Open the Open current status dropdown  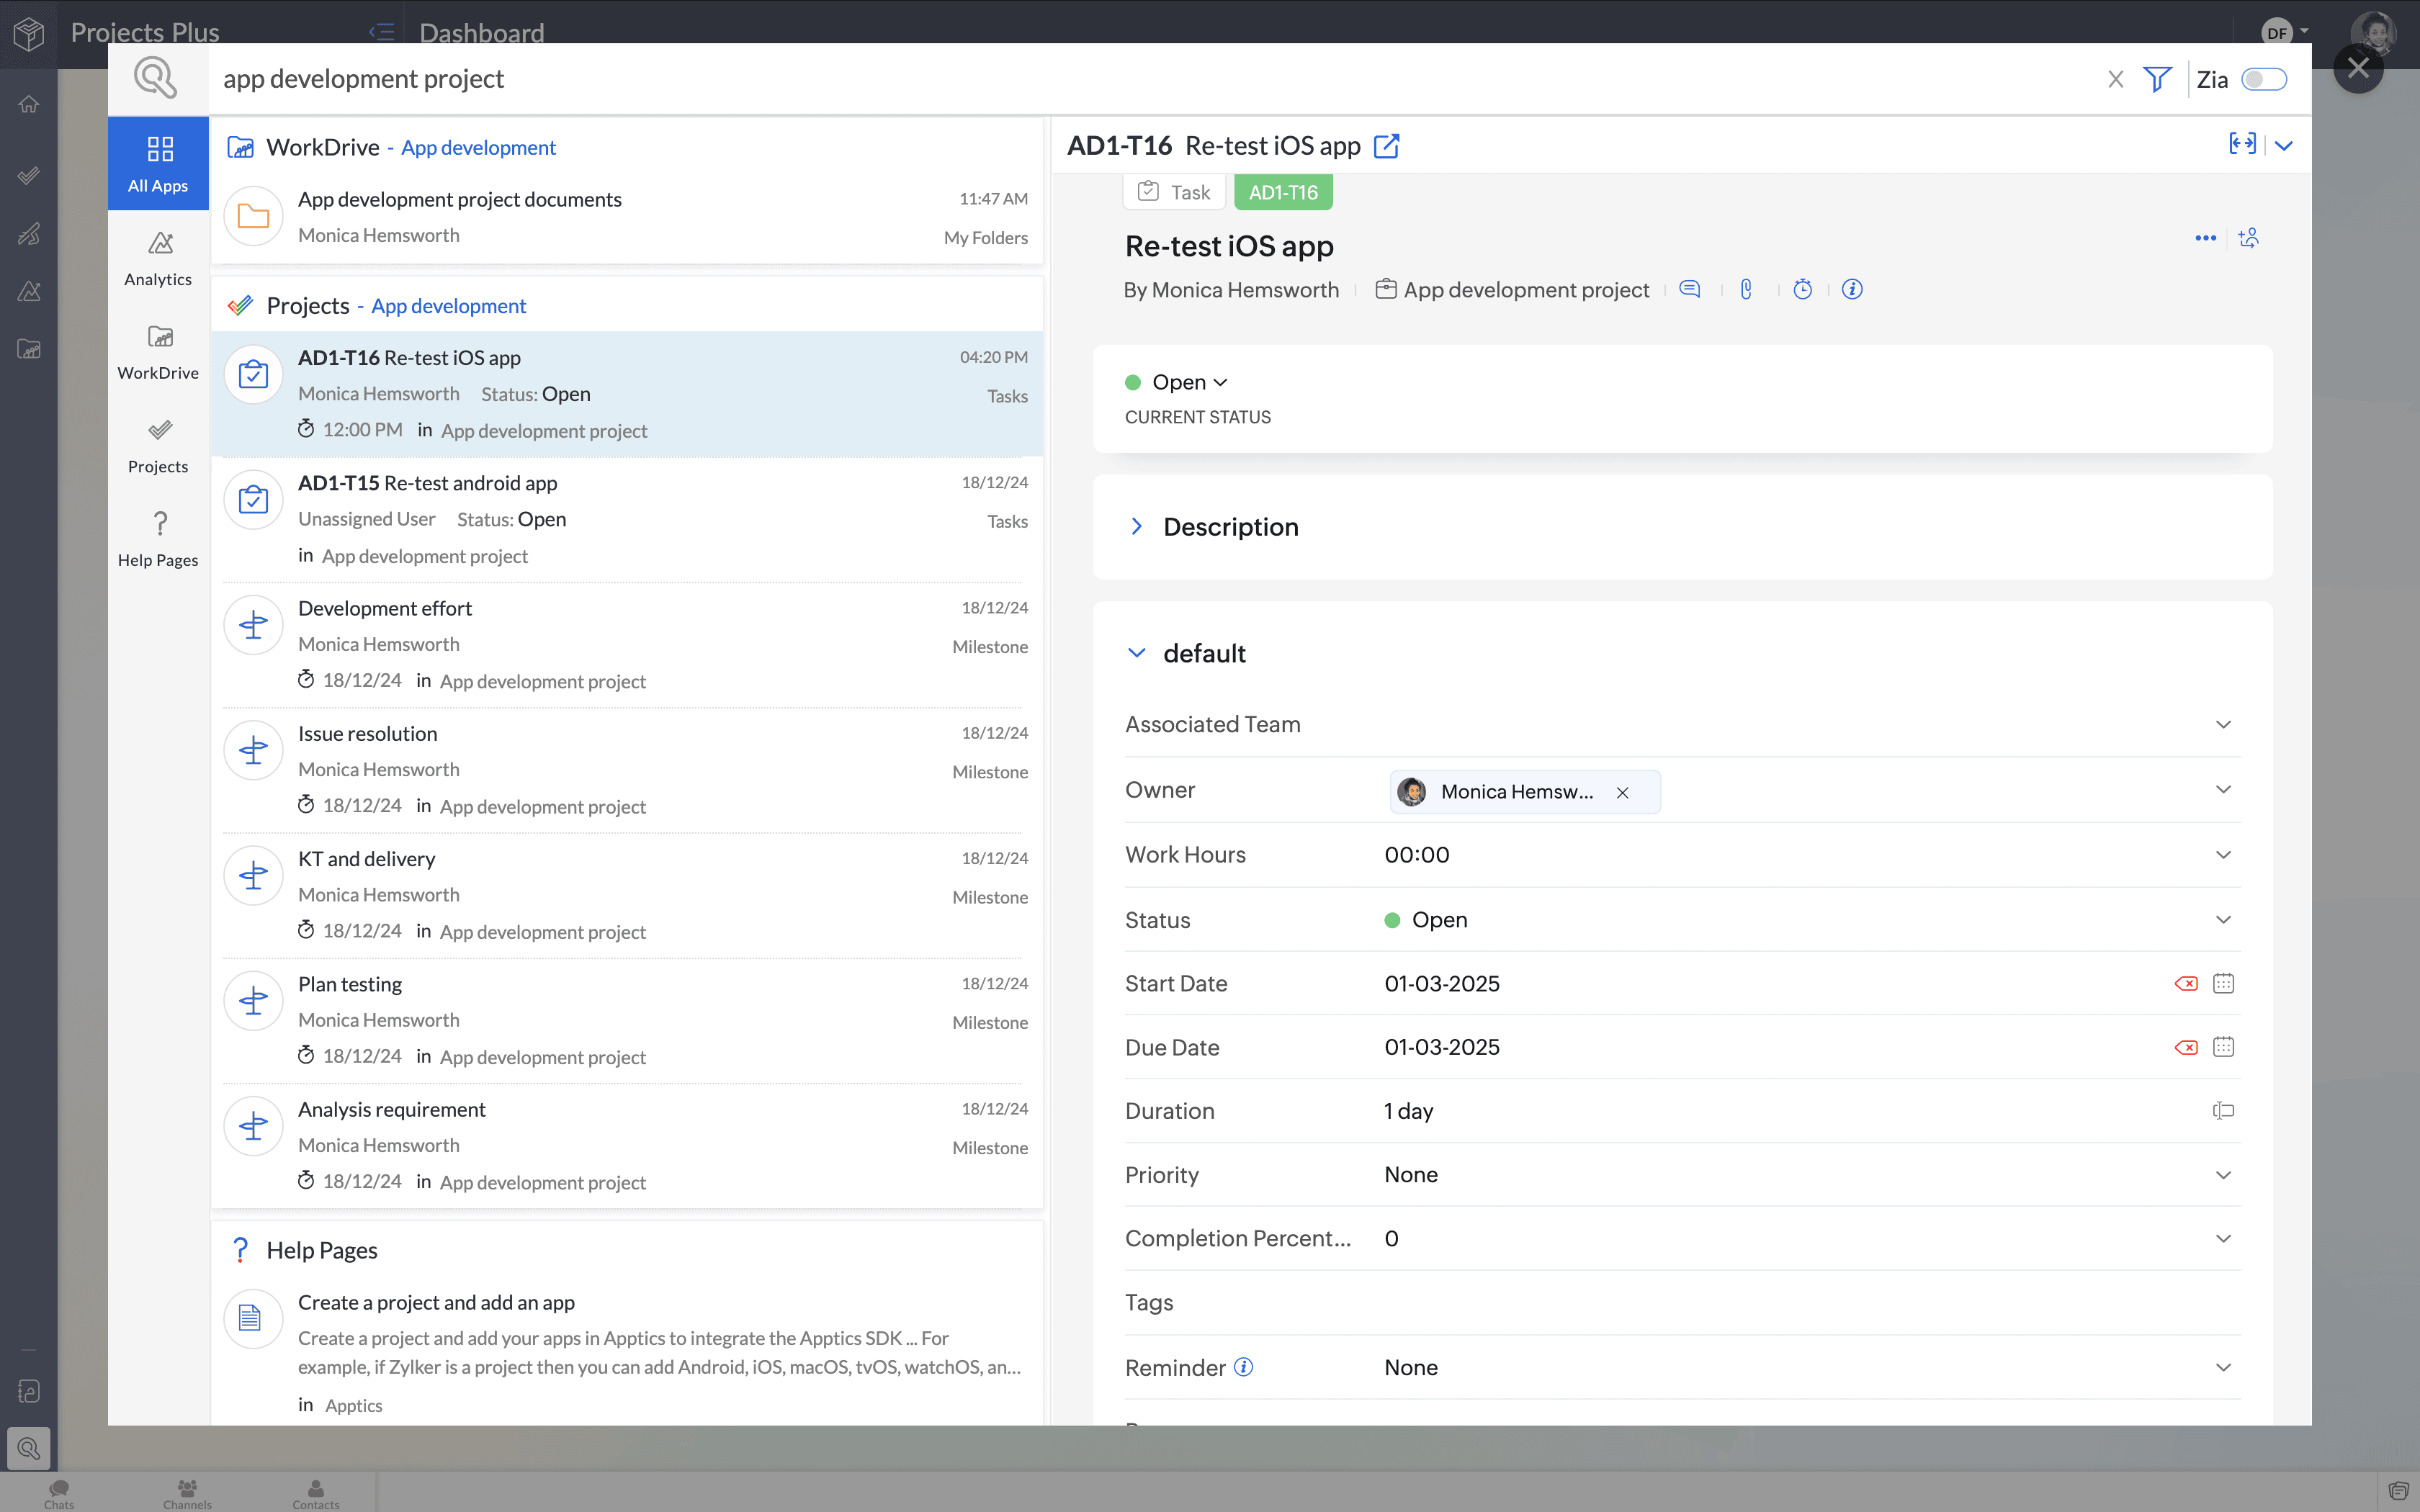click(x=1189, y=382)
